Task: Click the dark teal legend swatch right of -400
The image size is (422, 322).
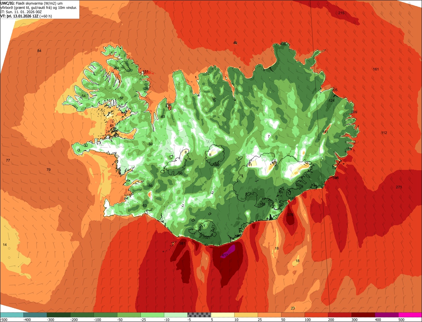Action: pos(35,315)
